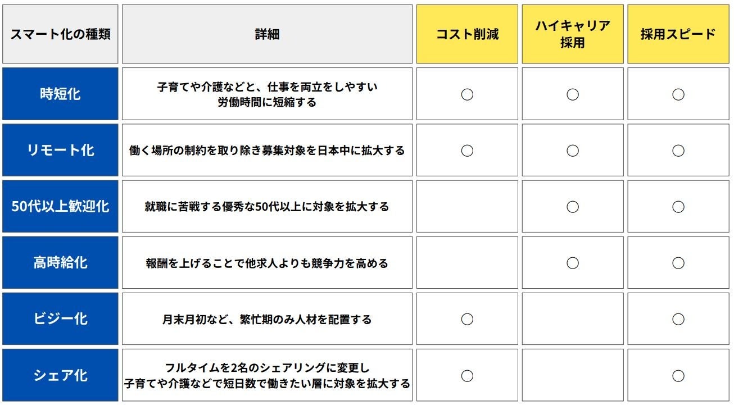Click the circle in 時短化 採用スピード cell
Screen dimensions: 734x405
tap(678, 94)
